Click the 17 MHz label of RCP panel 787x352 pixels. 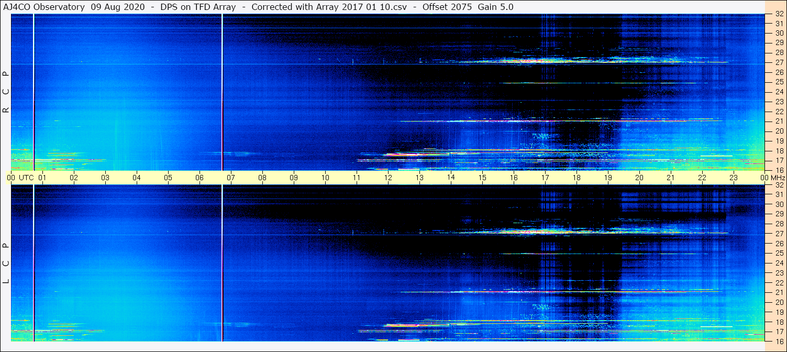[779, 160]
